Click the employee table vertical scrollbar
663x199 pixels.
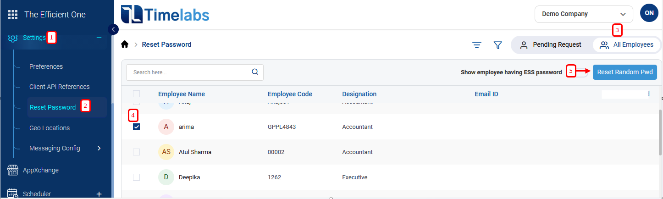coord(660,132)
